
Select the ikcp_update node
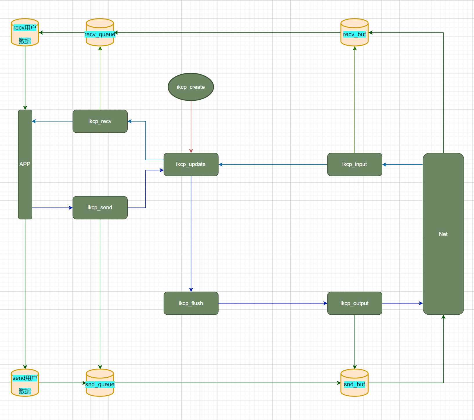click(191, 164)
